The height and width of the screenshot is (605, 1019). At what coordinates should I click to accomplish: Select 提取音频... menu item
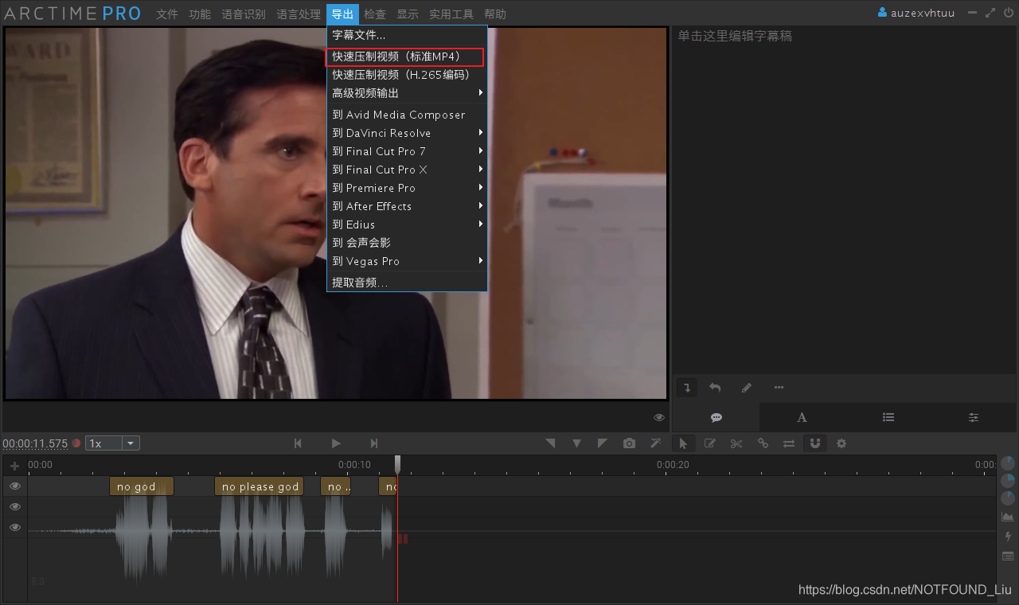(407, 283)
